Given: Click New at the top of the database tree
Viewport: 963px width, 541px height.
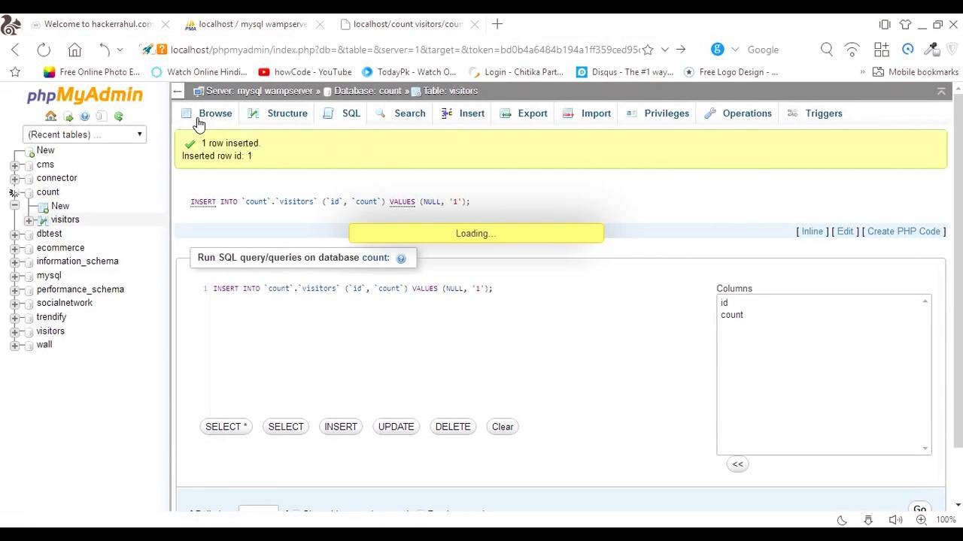Looking at the screenshot, I should [45, 150].
